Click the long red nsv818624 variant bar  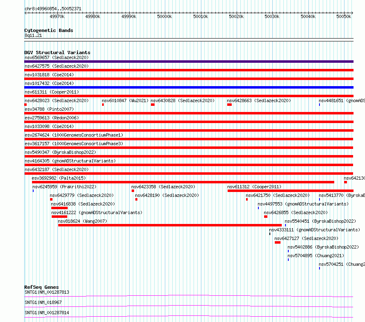tap(170, 225)
